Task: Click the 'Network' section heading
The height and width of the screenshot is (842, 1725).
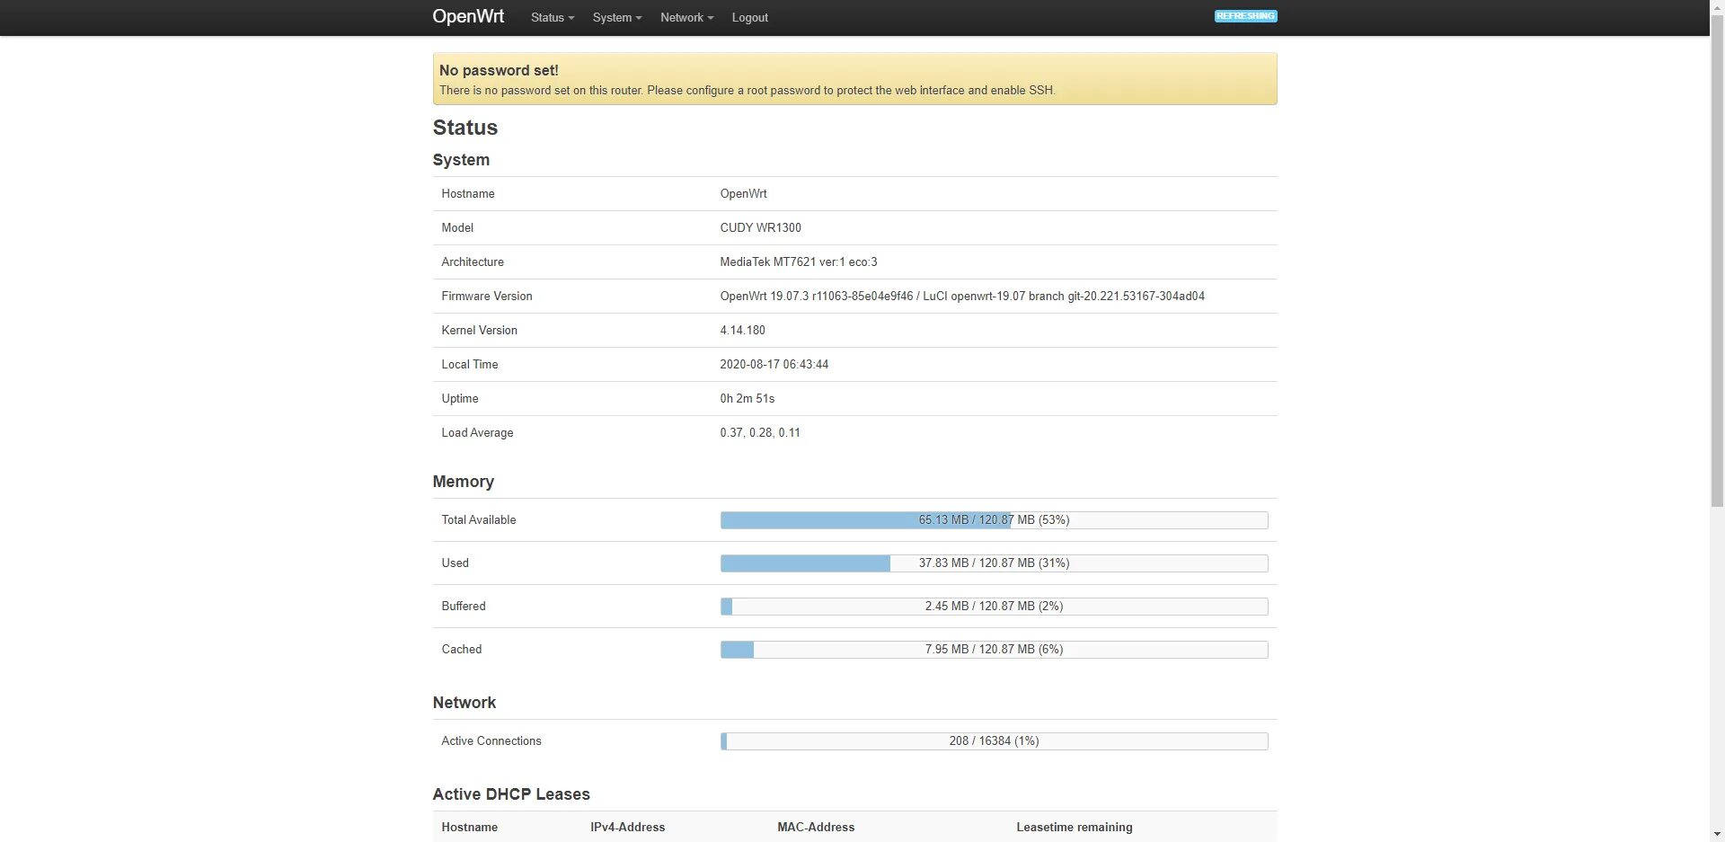Action: [x=464, y=703]
